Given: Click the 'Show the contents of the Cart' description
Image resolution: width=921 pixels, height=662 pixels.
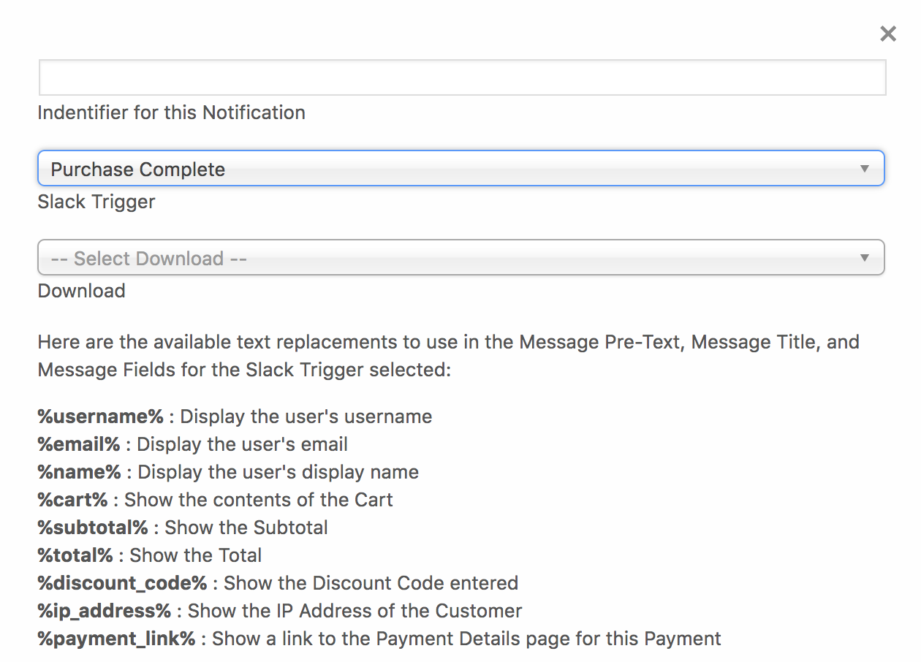Looking at the screenshot, I should (x=258, y=500).
